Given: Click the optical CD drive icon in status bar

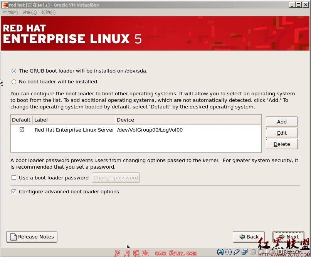Looking at the screenshot, I should pyautogui.click(x=229, y=252).
